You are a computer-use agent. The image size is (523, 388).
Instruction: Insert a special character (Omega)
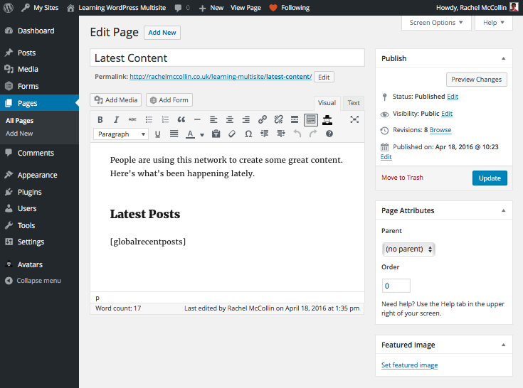(x=248, y=134)
